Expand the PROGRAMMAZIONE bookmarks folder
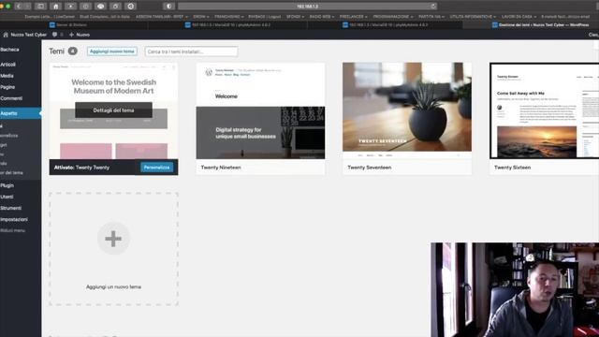Image resolution: width=599 pixels, height=337 pixels. click(x=393, y=17)
